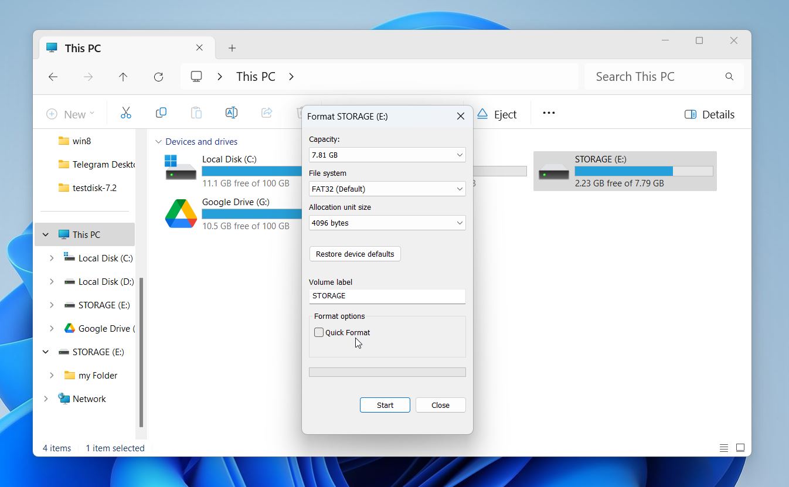Click the Share icon in toolbar
The width and height of the screenshot is (789, 487).
267,113
